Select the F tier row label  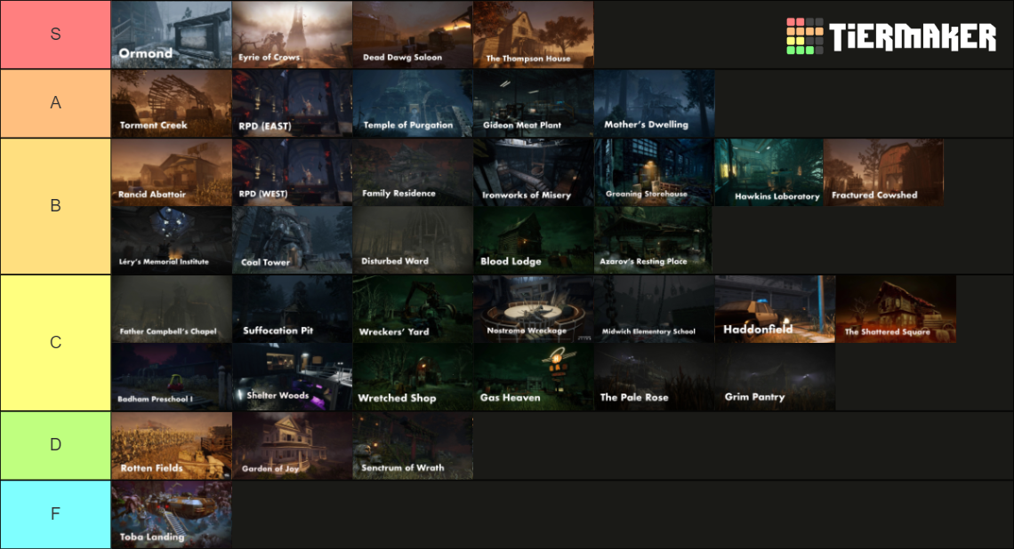(x=55, y=513)
